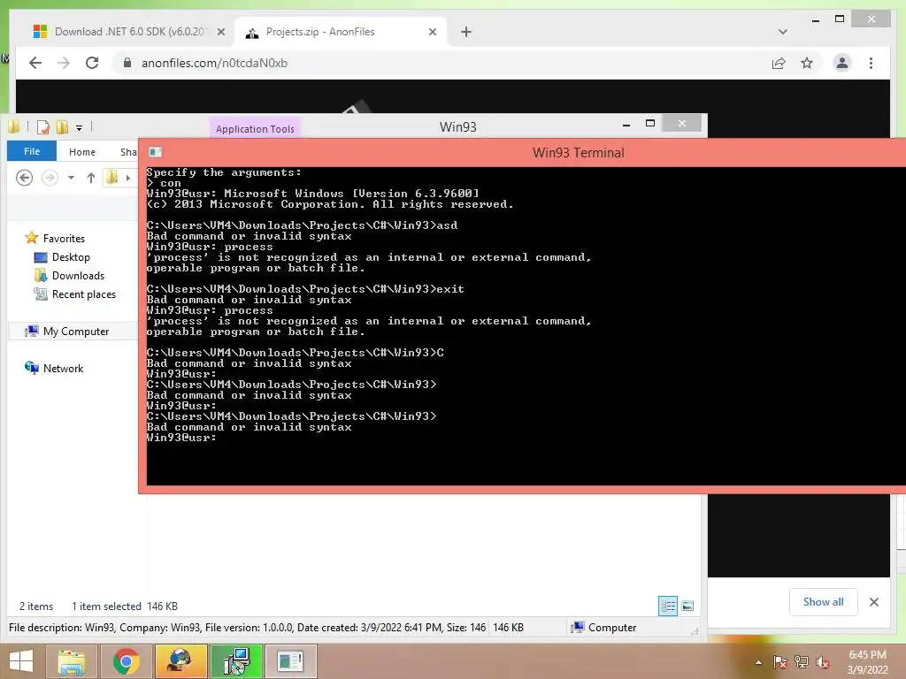Click '1 item selected' status text
Image resolution: width=906 pixels, height=679 pixels.
pyautogui.click(x=106, y=607)
